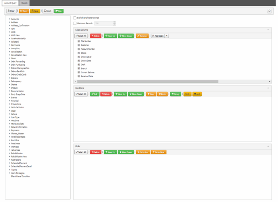Image resolution: width=278 pixels, height=202 pixels.
Task: Click Group in the Conditions toolbar
Action: [x=175, y=94]
